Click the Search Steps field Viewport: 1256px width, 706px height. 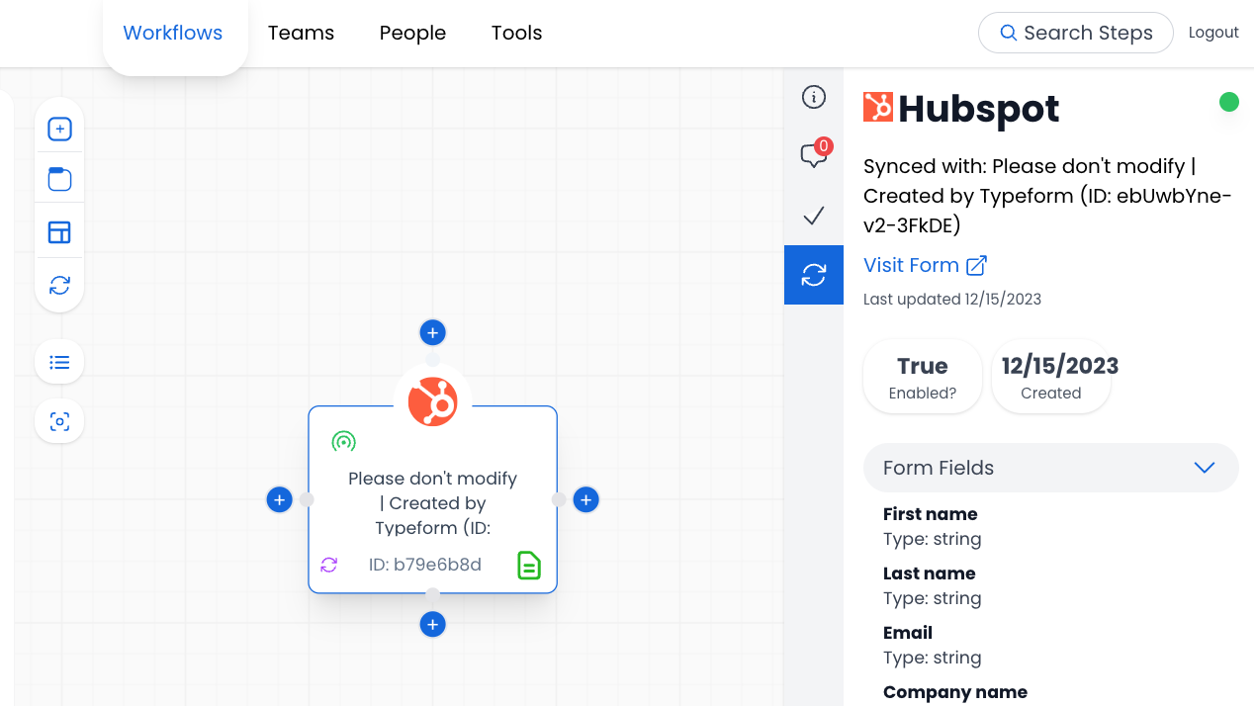[x=1075, y=33]
